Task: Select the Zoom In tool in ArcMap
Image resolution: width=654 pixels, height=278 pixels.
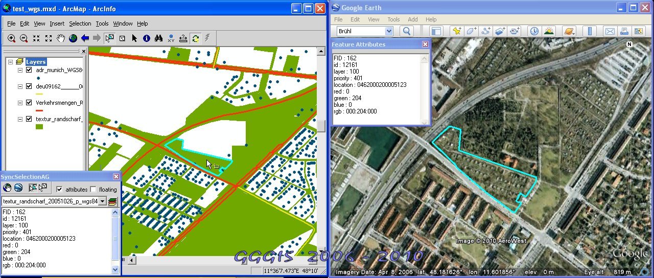Action: click(x=11, y=38)
